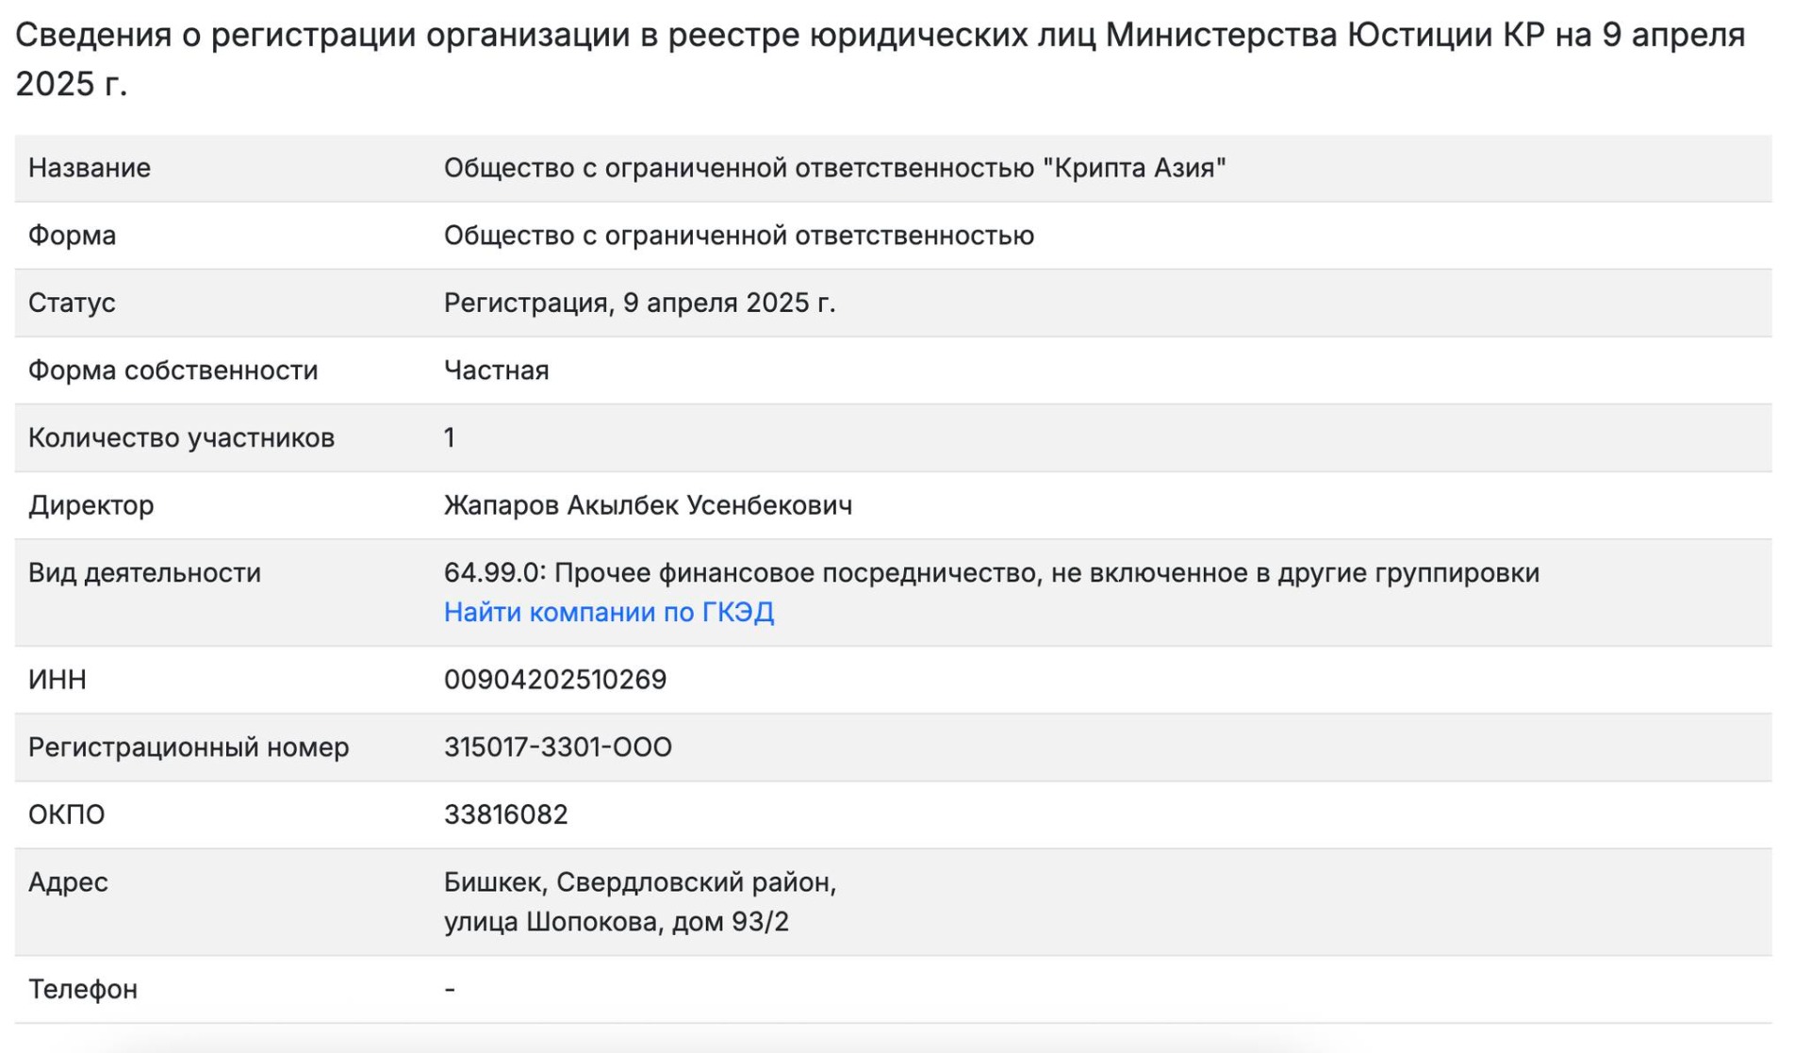Click director name Жапаров Акылбек Усенбекович
Image resolution: width=1810 pixels, height=1053 pixels.
[x=648, y=505]
